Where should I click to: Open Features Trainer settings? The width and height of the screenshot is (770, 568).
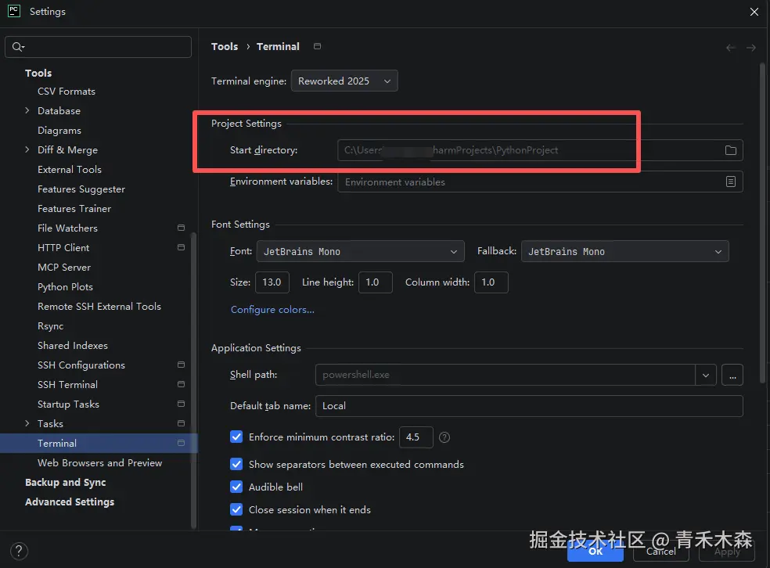tap(74, 209)
